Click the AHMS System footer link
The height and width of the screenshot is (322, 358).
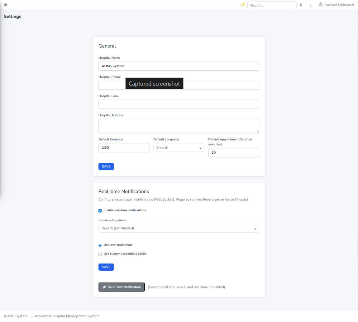point(16,316)
